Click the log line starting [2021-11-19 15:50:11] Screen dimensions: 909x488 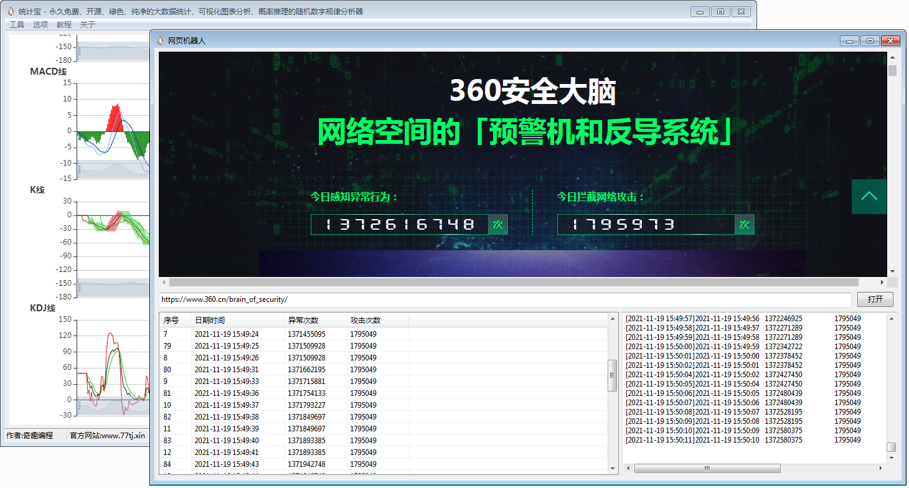click(743, 440)
